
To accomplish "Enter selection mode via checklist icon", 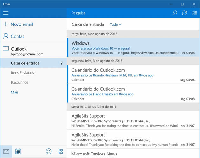I will pyautogui.click(x=195, y=13).
